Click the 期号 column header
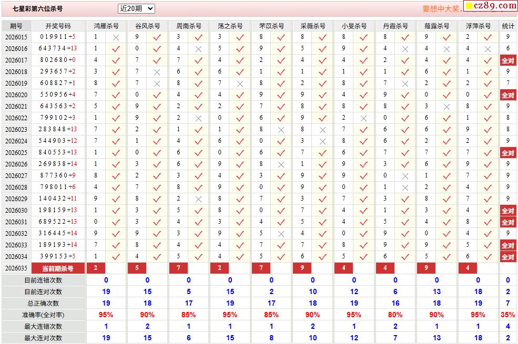 click(16, 26)
